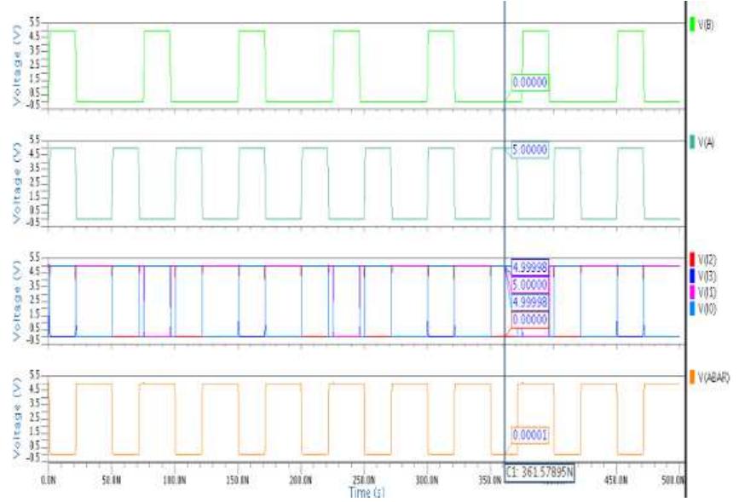Click the C1 cursor time label 361.57895N
Image resolution: width=739 pixels, height=502 pixels.
(x=540, y=471)
